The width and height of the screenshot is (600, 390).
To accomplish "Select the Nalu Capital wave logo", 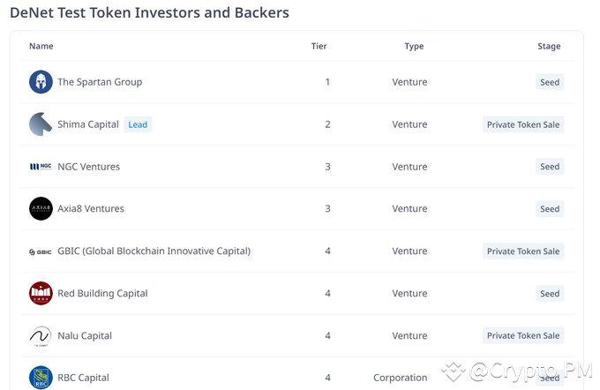I will tap(41, 336).
